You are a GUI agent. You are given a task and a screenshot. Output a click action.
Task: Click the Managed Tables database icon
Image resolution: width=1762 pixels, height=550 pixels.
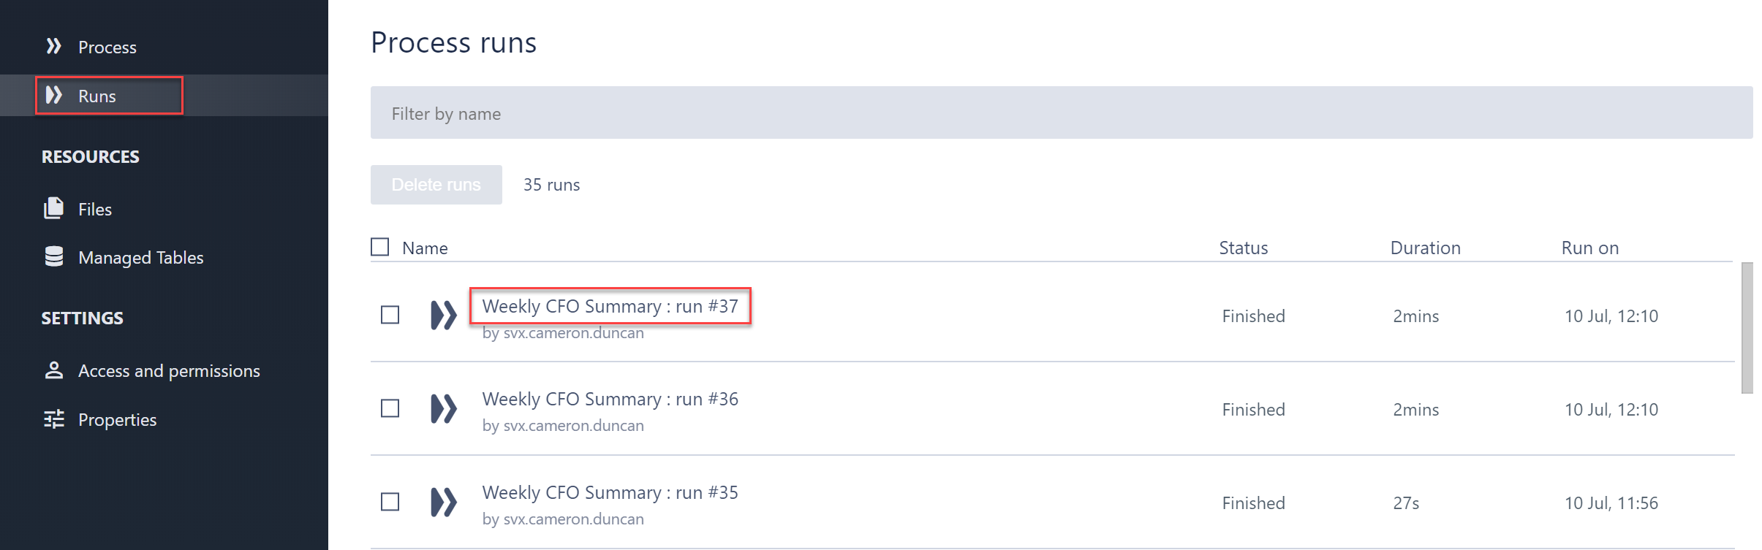(53, 257)
